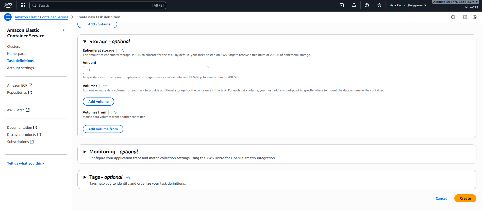Image resolution: width=482 pixels, height=210 pixels.
Task: Open the Amazon Elastic Container Service breadcrumb
Action: (x=41, y=17)
